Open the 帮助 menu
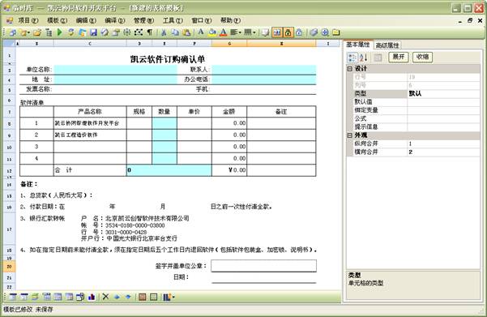This screenshot has width=487, height=317. [x=230, y=20]
